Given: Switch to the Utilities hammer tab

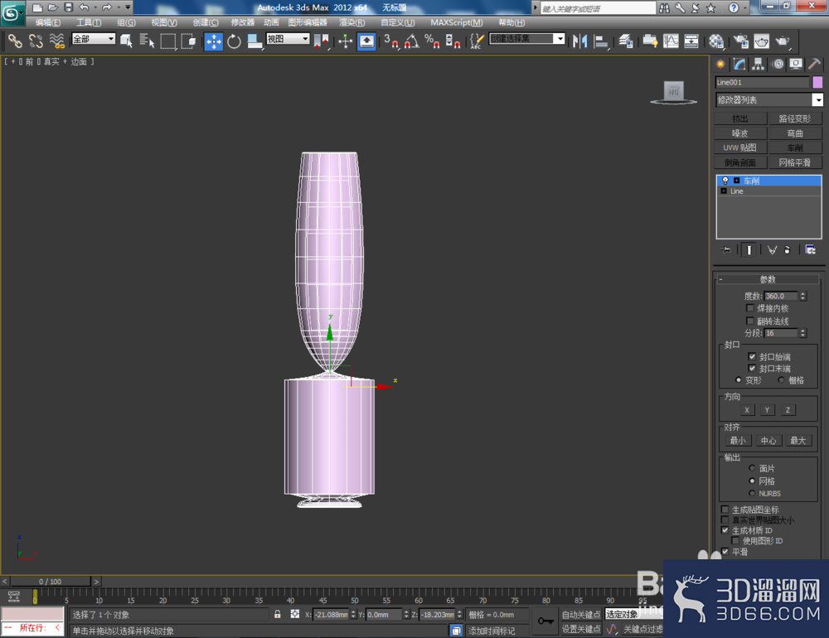Looking at the screenshot, I should [814, 65].
